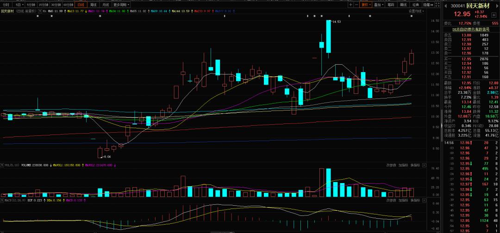500x233 pixels.
Task: Expand the 更多周期 dropdown
Action: [121, 5]
